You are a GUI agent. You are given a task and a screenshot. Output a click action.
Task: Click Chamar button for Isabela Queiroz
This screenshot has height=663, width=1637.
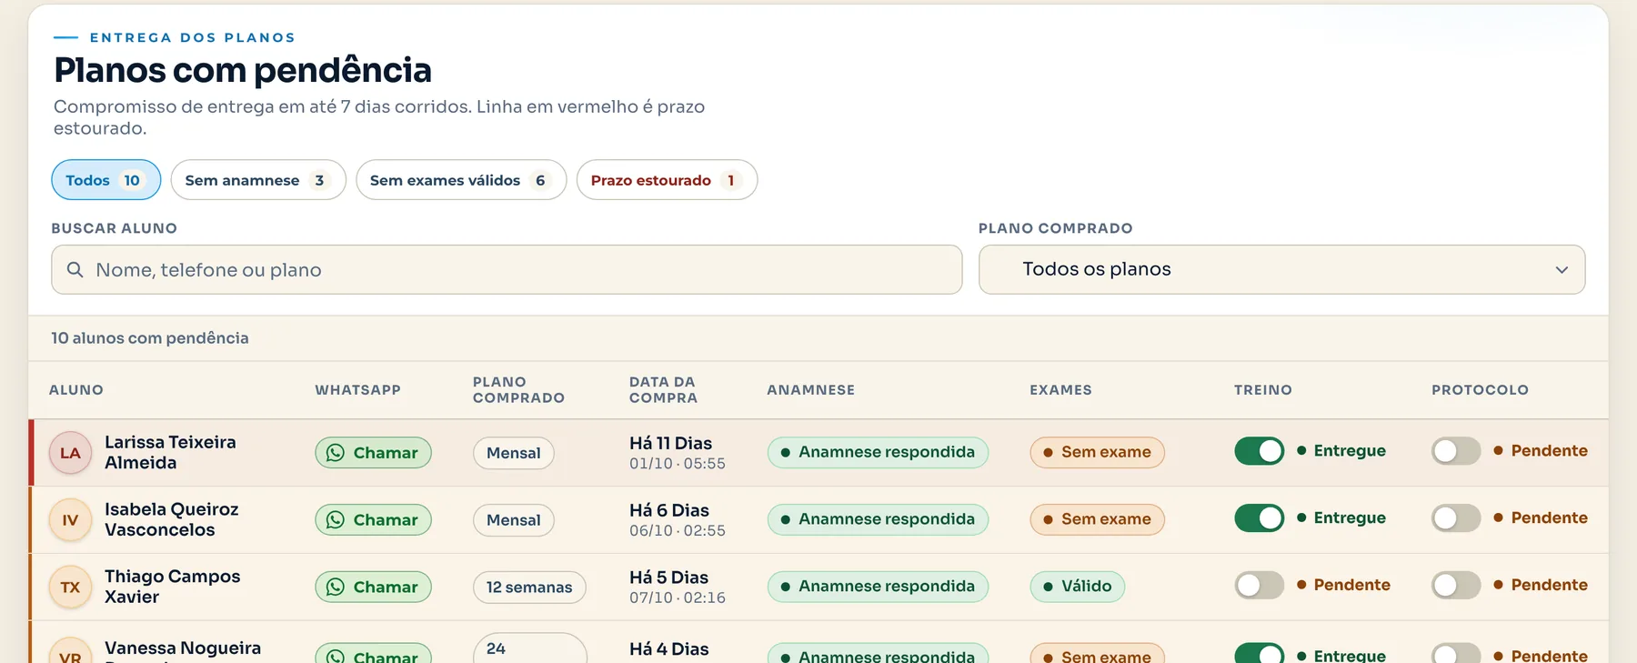(x=373, y=520)
